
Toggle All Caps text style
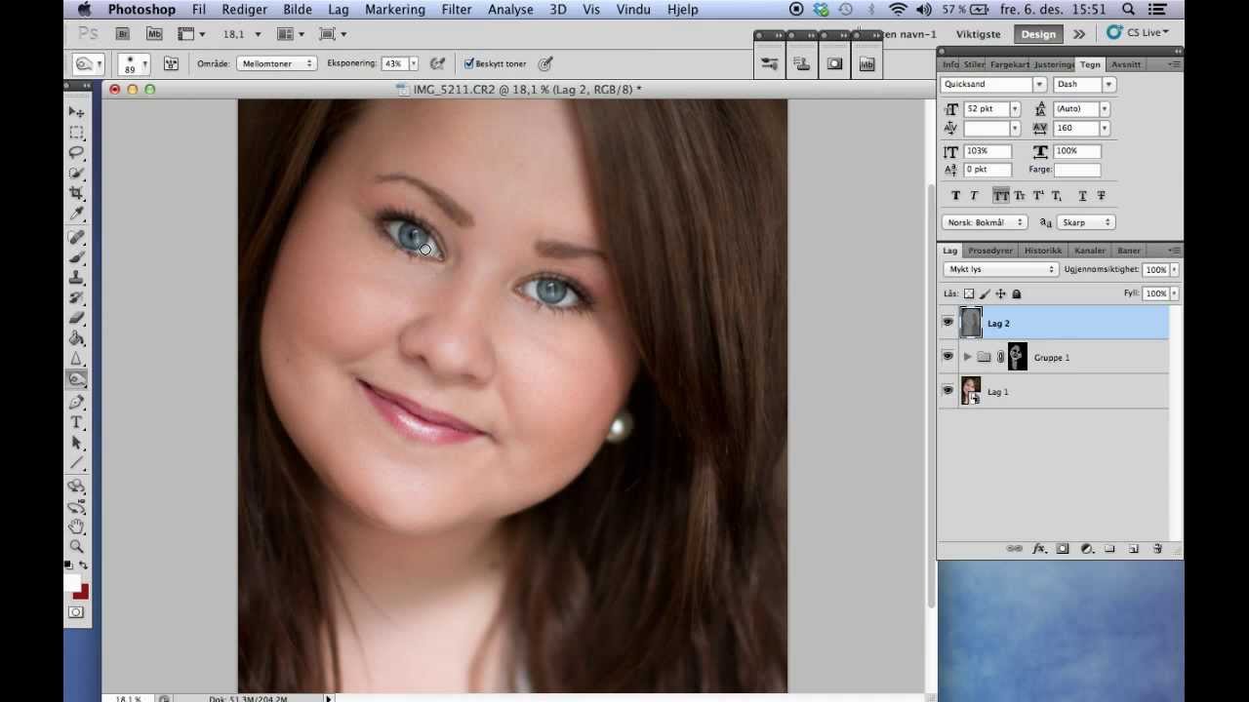(1001, 196)
